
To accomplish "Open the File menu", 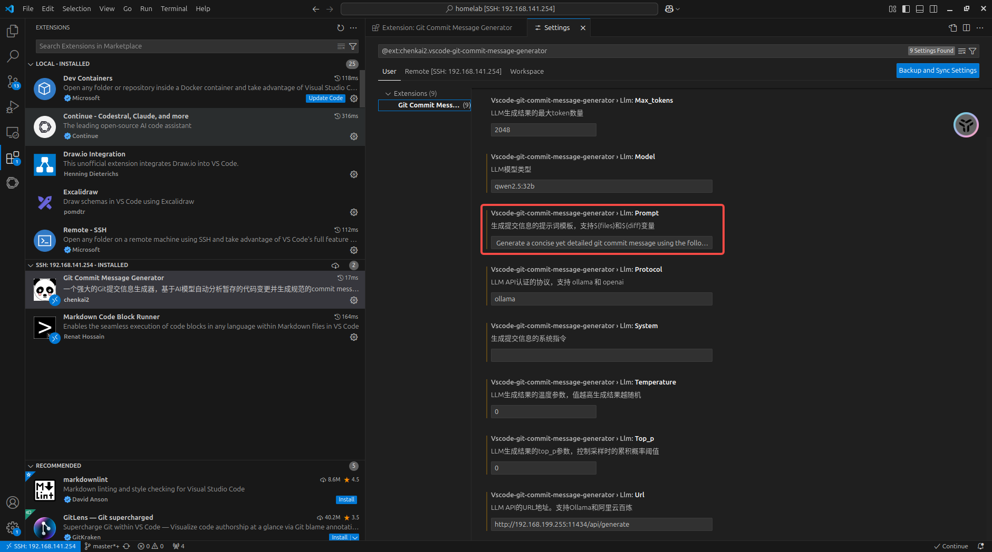I will click(28, 8).
